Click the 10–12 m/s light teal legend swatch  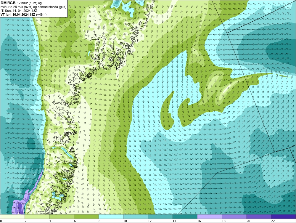pyautogui.click(x=136, y=216)
